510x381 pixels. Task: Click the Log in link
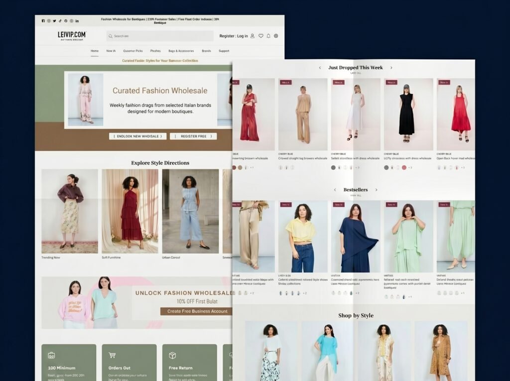coord(243,36)
